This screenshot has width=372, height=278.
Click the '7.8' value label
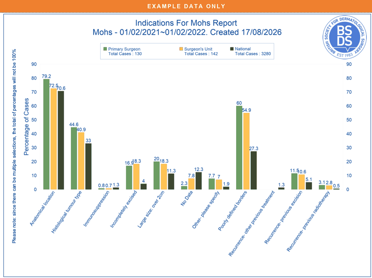tap(191, 176)
